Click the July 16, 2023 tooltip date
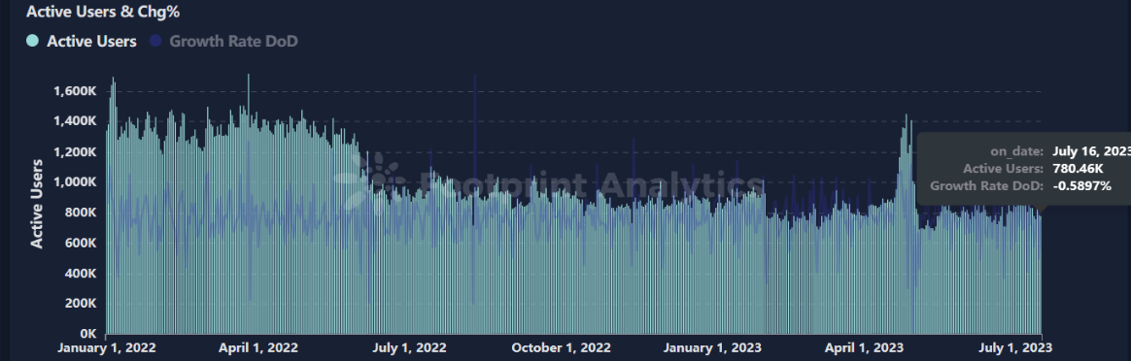This screenshot has height=361, width=1131. pyautogui.click(x=1090, y=151)
